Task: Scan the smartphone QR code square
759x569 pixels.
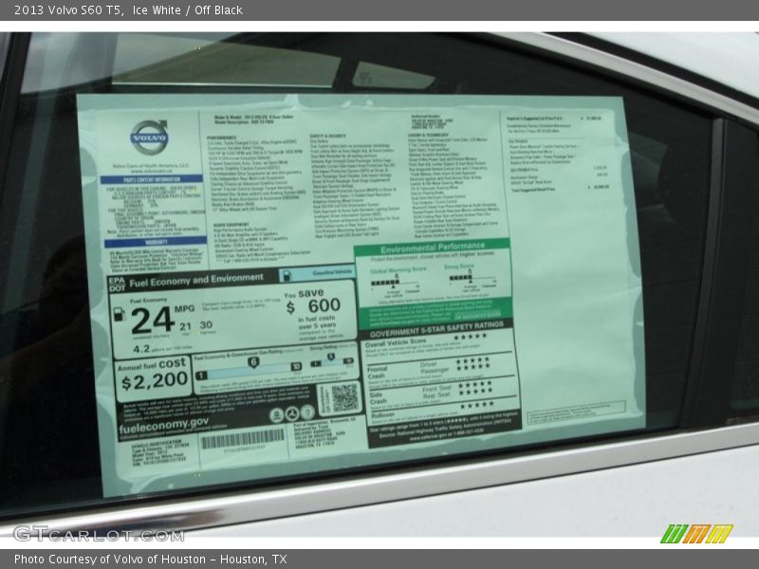Action: pos(346,395)
